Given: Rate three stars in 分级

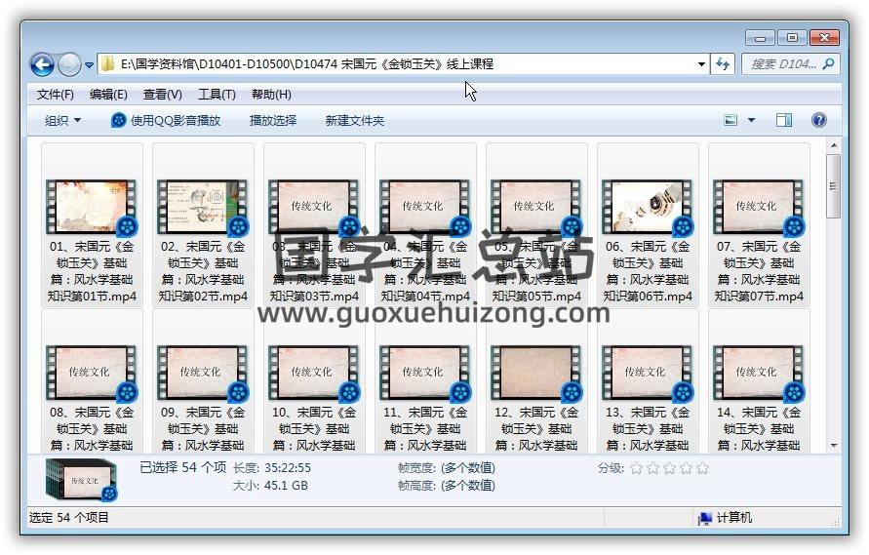Looking at the screenshot, I should (x=669, y=468).
